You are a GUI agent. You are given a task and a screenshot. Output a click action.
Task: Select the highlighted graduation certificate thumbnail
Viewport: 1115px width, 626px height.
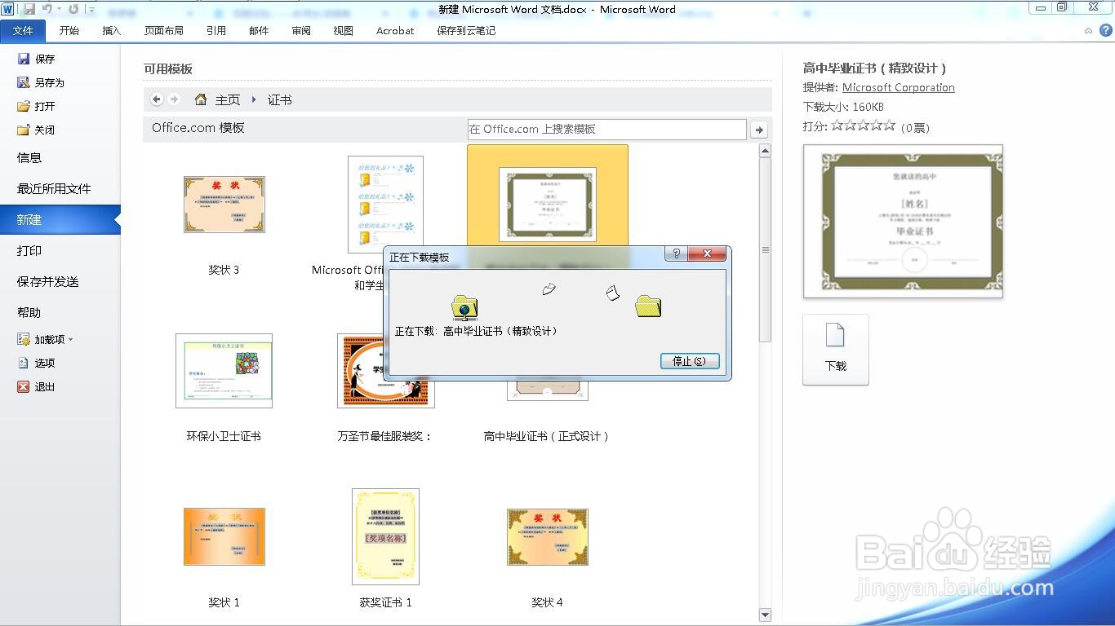click(548, 205)
